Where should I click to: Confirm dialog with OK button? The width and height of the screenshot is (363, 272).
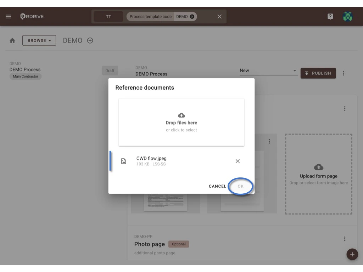tap(241, 186)
